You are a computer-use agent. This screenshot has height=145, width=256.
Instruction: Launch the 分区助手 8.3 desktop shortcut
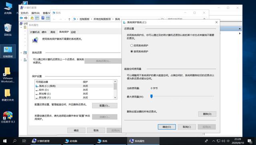8,117
